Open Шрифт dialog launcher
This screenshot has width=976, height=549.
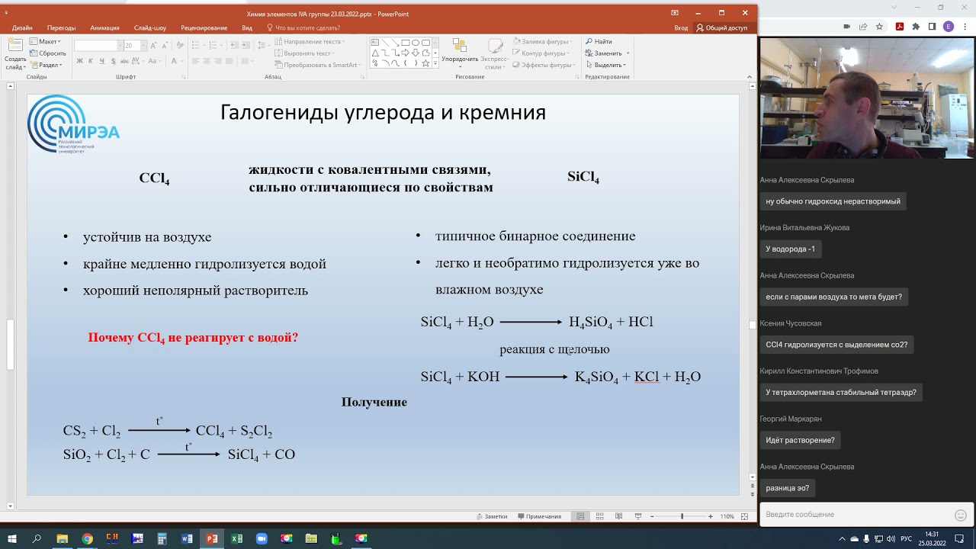183,77
